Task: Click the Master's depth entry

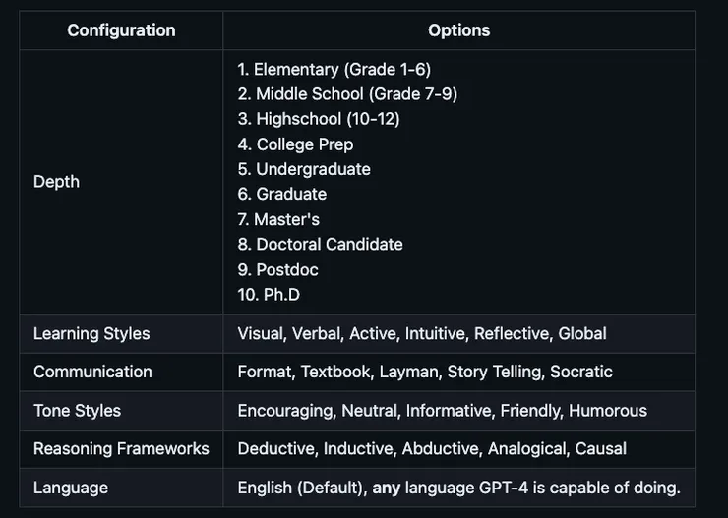Action: coord(278,219)
